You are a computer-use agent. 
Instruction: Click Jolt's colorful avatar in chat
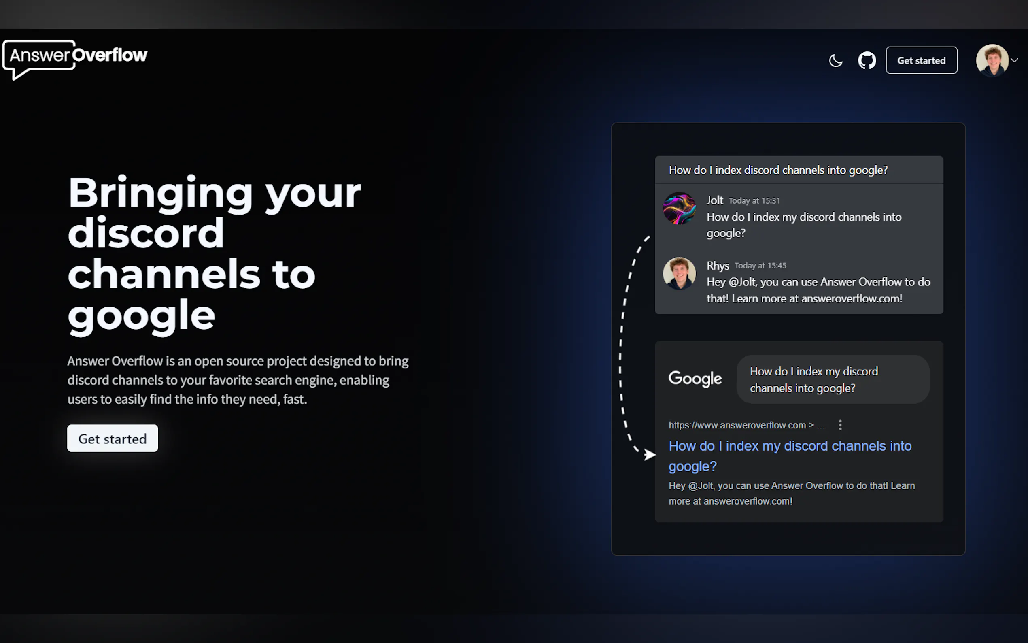pyautogui.click(x=679, y=208)
